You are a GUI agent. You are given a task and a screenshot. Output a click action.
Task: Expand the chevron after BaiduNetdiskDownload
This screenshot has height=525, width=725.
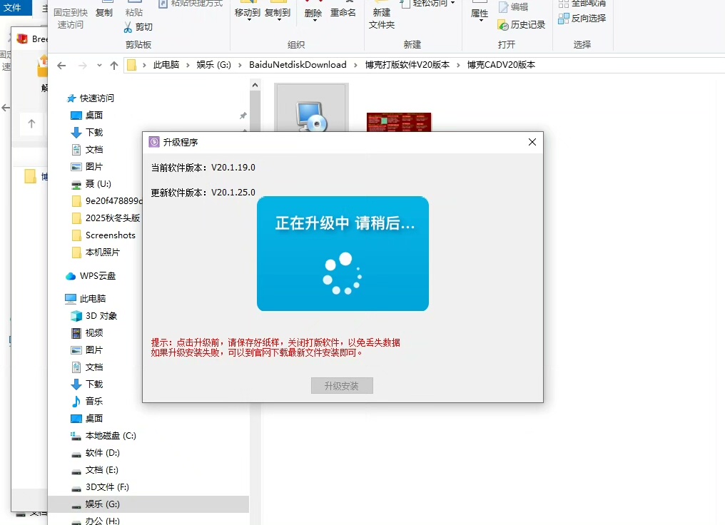click(355, 65)
